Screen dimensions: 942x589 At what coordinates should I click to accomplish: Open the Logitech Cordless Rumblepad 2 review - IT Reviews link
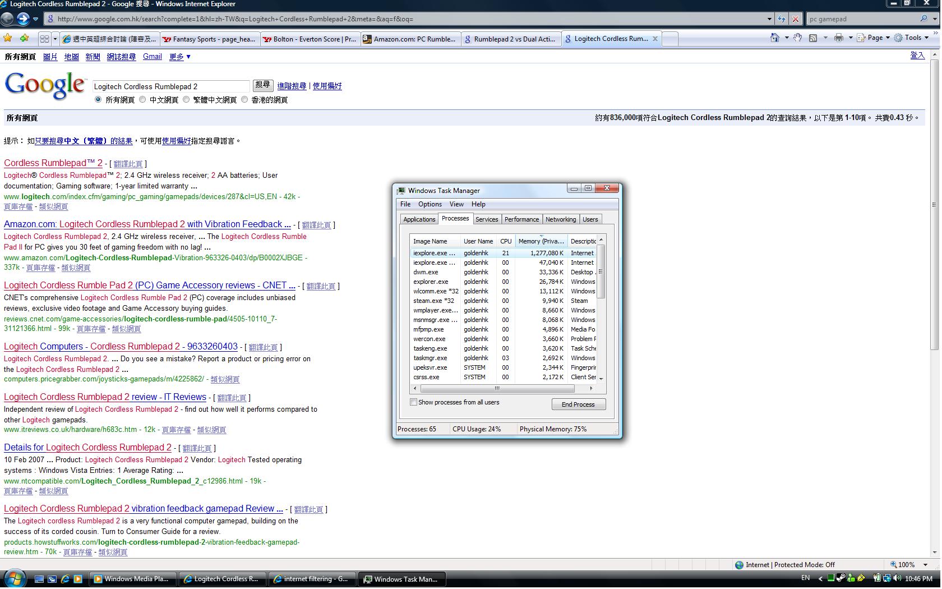click(x=105, y=397)
